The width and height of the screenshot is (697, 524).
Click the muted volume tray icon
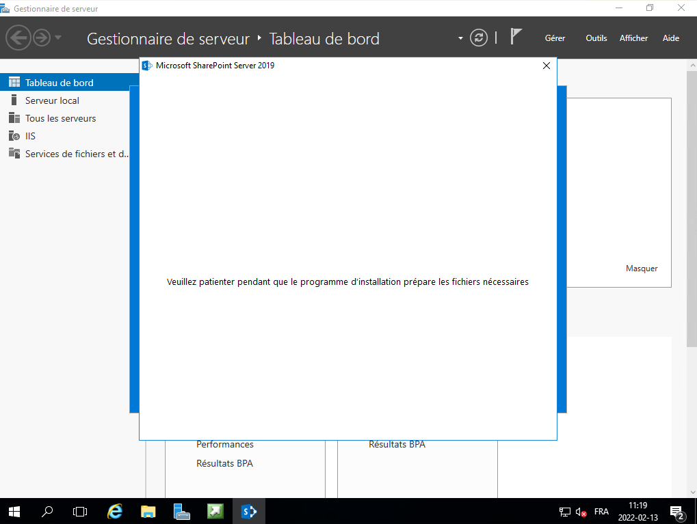point(581,512)
